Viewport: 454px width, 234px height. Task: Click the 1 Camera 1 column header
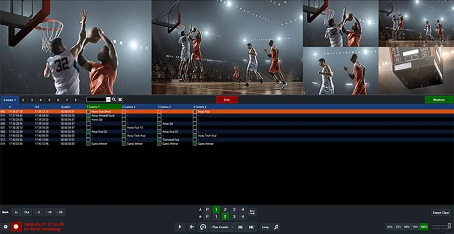[x=104, y=107]
